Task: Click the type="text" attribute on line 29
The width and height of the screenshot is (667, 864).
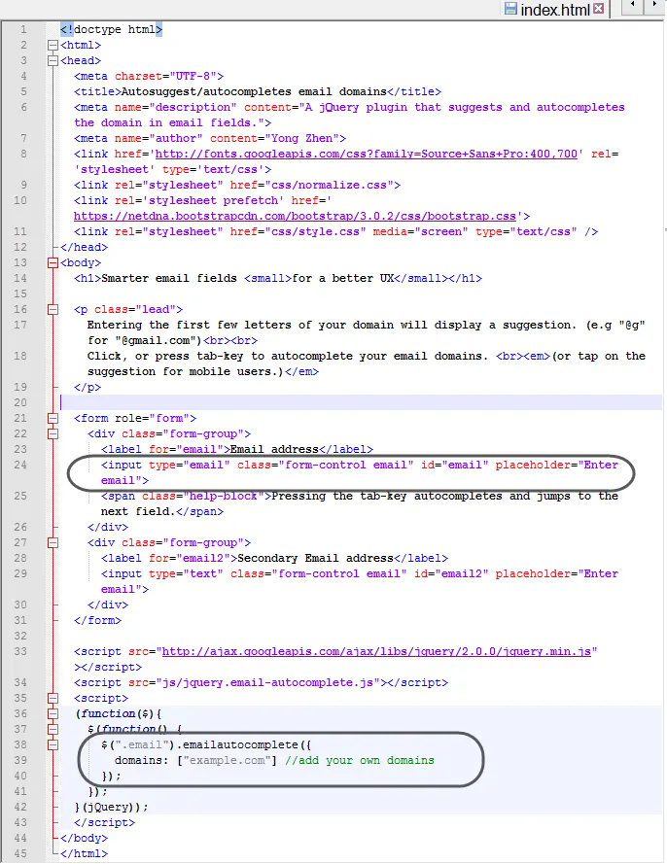Action: (x=186, y=573)
